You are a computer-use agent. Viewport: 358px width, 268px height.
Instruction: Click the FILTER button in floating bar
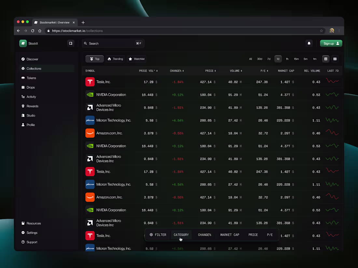tap(158, 235)
